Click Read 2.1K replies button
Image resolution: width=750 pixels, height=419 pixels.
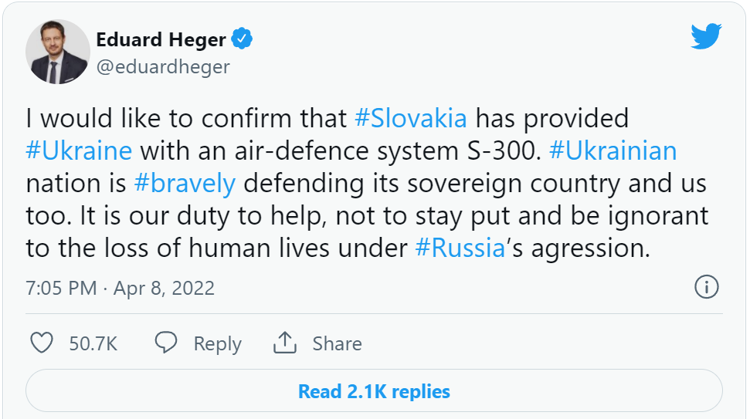374,391
